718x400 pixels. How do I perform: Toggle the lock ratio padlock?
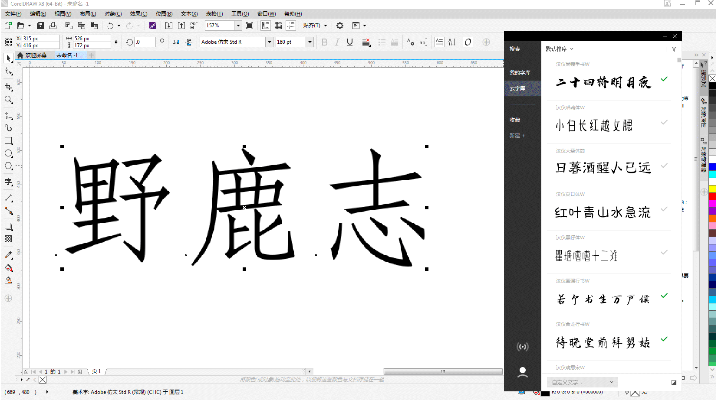click(x=116, y=42)
